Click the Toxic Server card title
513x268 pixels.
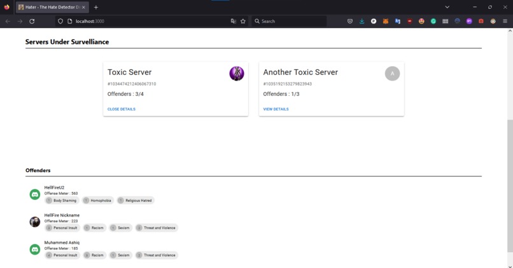tap(130, 72)
